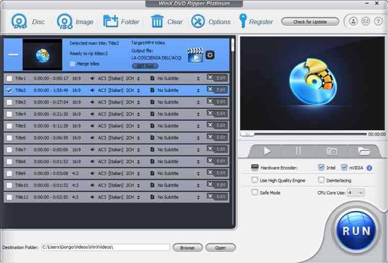Open the snapshot folder icon
The width and height of the screenshot is (388, 263).
click(x=364, y=151)
